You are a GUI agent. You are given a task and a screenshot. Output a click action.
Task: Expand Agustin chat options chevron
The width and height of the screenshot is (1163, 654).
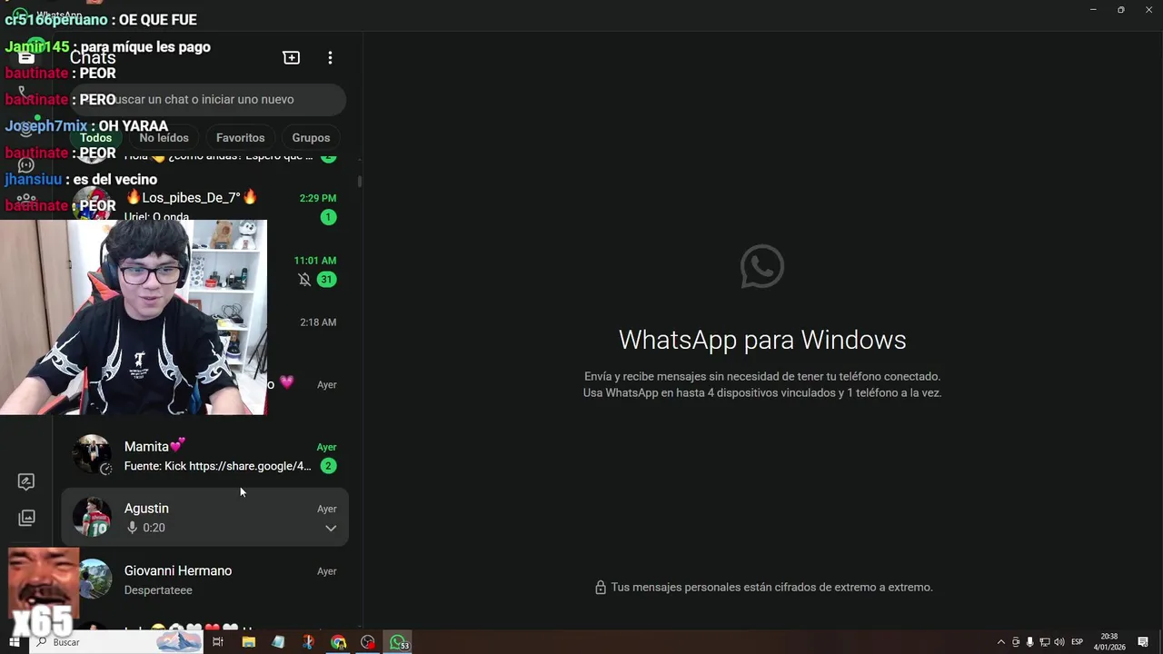pyautogui.click(x=331, y=528)
